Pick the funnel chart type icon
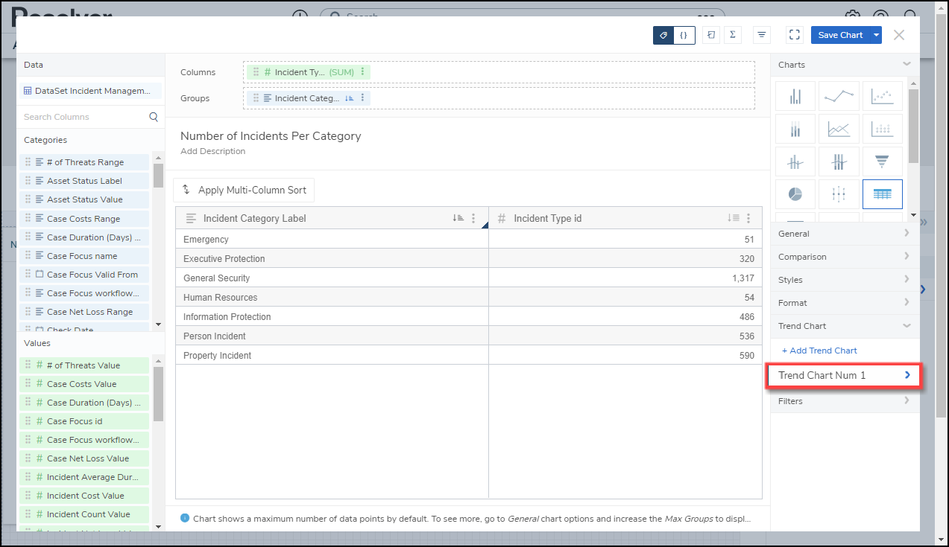The height and width of the screenshot is (547, 949). [883, 161]
